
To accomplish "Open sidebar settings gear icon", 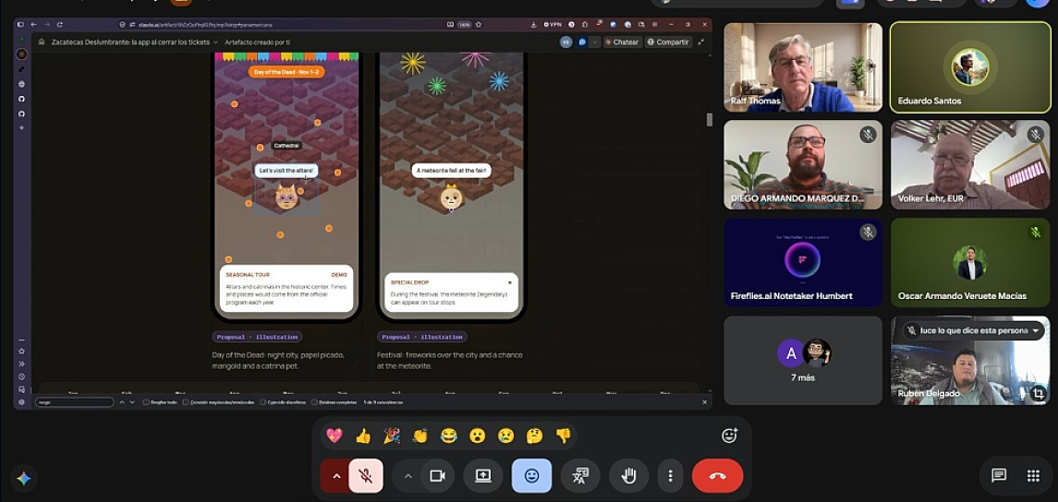I will 21,402.
